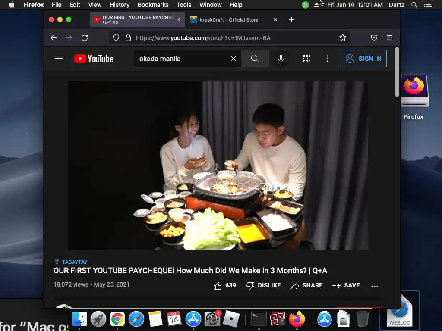Launch Safari compass from the dock
This screenshot has height=331, width=442.
136,319
